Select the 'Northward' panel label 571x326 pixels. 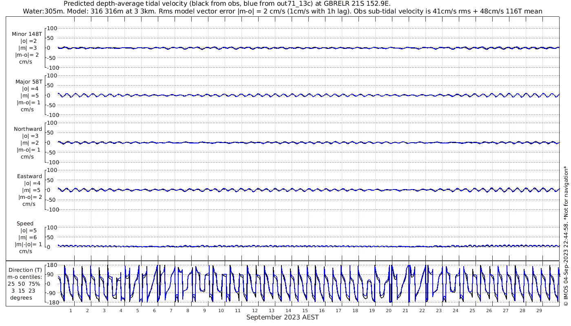pos(28,129)
